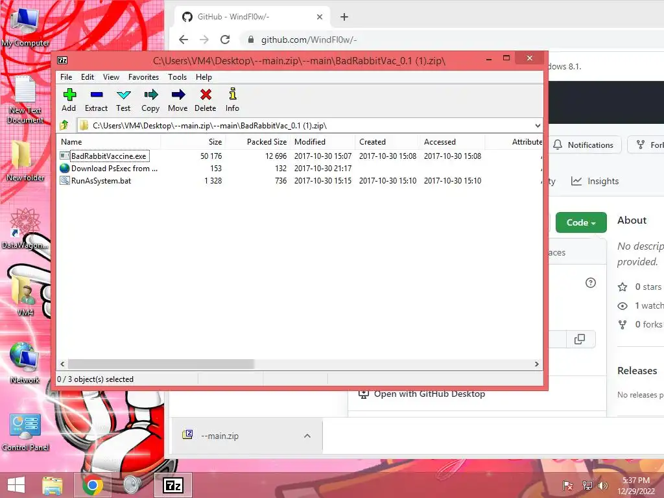Click the 7z icon in window title bar

62,60
